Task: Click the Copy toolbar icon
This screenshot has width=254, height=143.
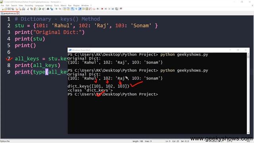Action: (32, 9)
